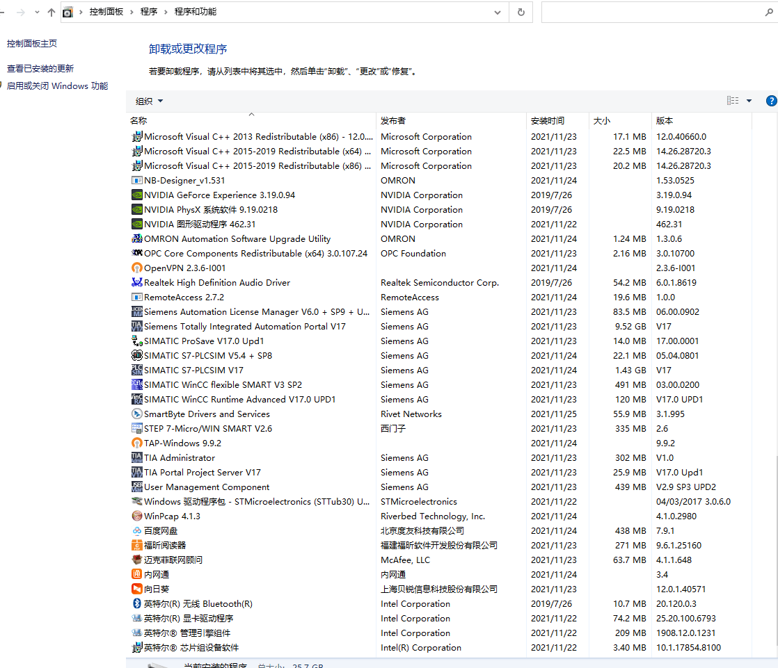Expand the chevron after 程序 breadcrumb
This screenshot has height=668, width=778.
point(166,12)
